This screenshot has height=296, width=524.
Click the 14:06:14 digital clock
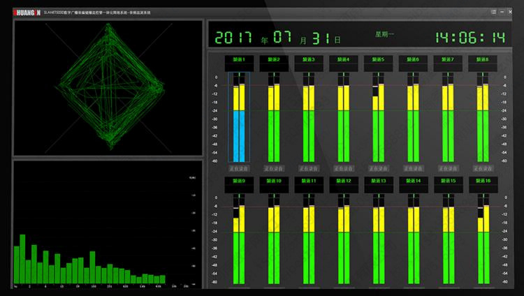470,37
